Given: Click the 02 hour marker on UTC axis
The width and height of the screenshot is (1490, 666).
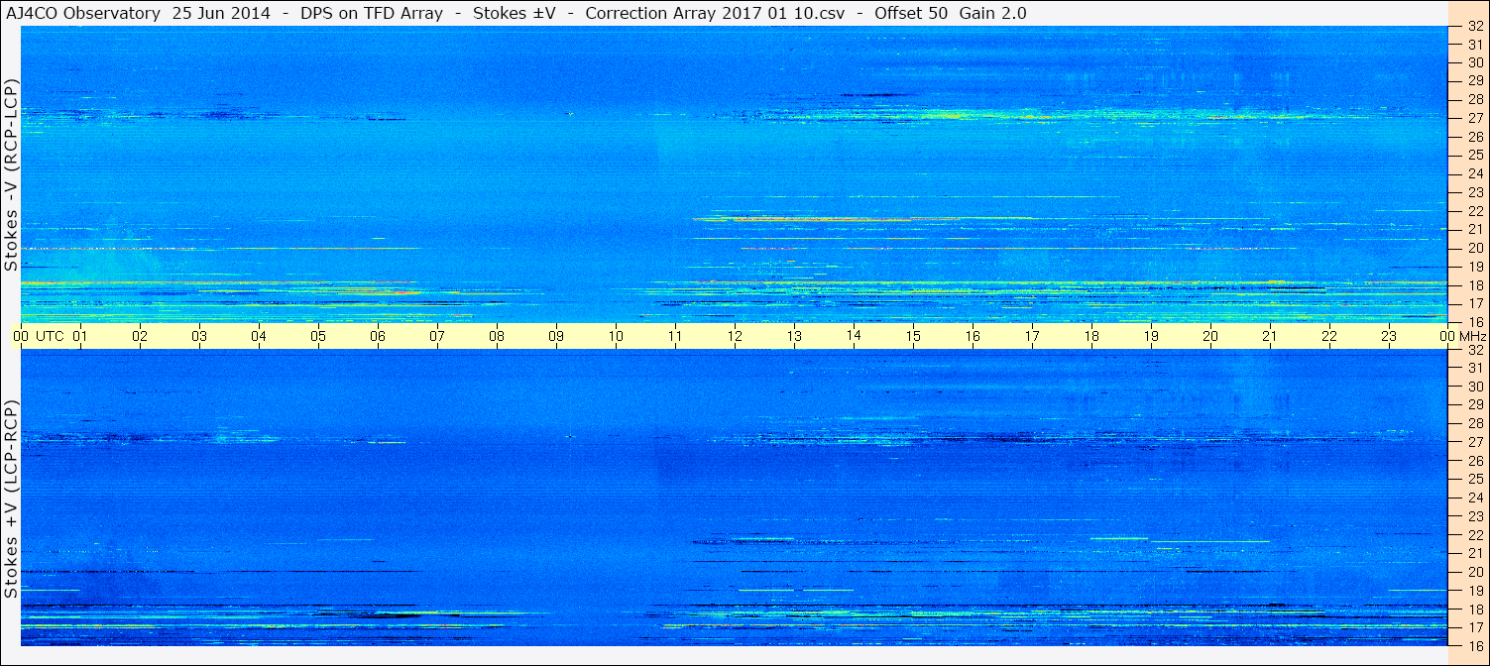Looking at the screenshot, I should point(140,336).
